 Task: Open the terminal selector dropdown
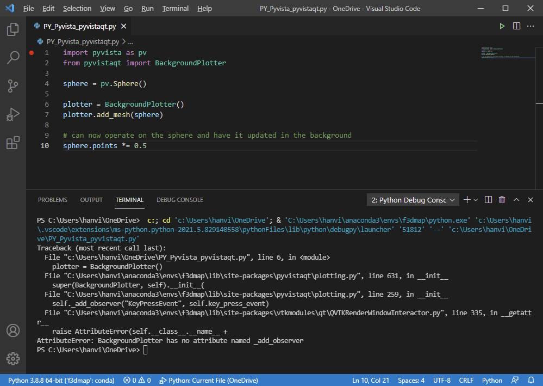tap(413, 200)
